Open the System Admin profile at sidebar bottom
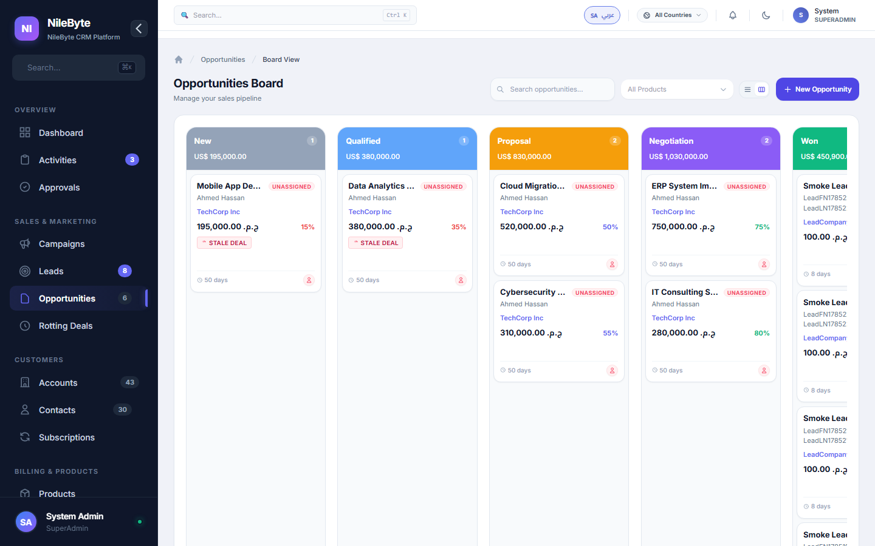The width and height of the screenshot is (875, 546). (x=79, y=522)
